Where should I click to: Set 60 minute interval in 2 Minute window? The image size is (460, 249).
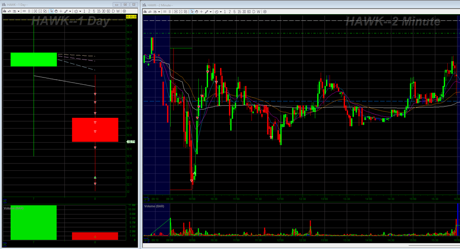[249, 12]
